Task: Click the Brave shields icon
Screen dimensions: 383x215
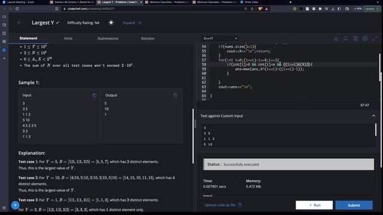Action: [x=260, y=9]
